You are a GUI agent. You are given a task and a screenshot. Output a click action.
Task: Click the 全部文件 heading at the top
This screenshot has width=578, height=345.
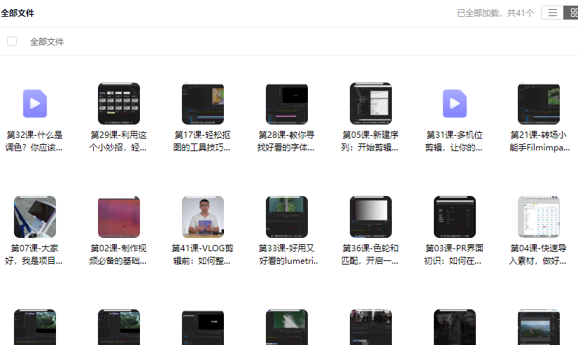(x=17, y=13)
